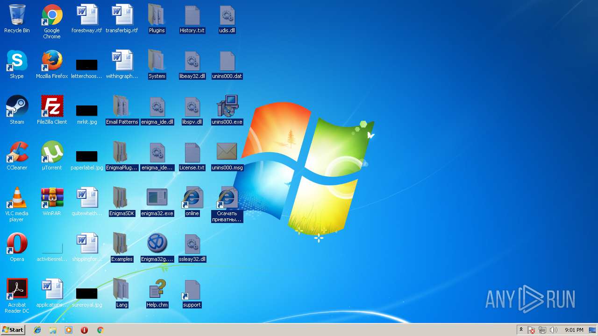Open the network tray icon

pyautogui.click(x=542, y=330)
